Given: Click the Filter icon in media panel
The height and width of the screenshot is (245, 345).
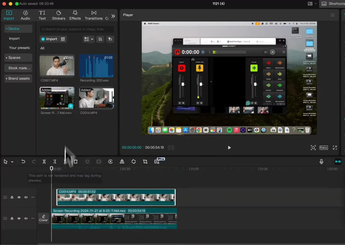Looking at the screenshot, I should click(110, 39).
